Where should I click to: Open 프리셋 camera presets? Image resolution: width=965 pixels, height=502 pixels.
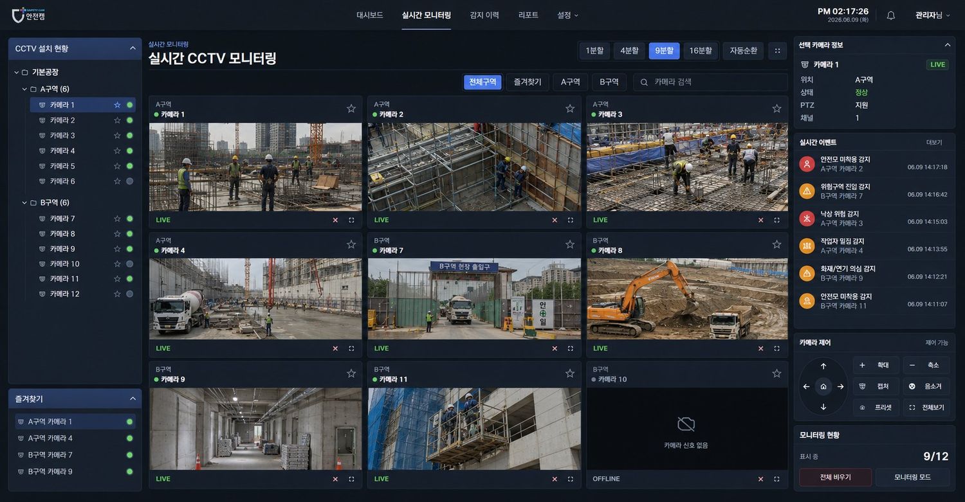tap(876, 408)
